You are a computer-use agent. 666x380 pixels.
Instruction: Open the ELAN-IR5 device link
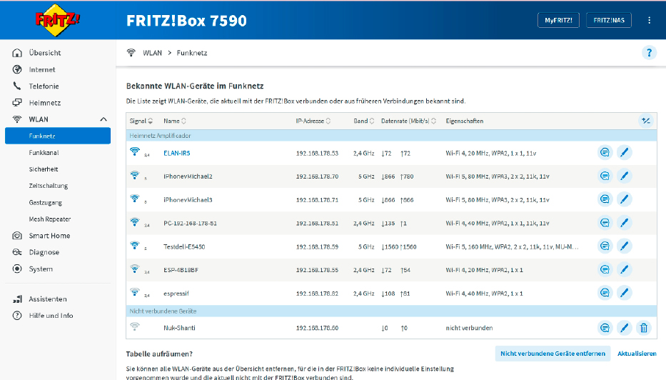[177, 153]
